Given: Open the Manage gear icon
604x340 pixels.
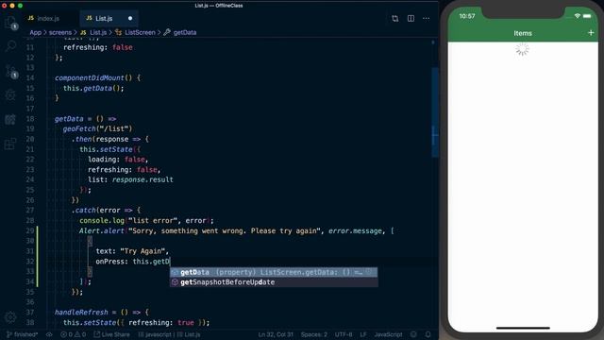Looking at the screenshot, I should click(x=10, y=317).
